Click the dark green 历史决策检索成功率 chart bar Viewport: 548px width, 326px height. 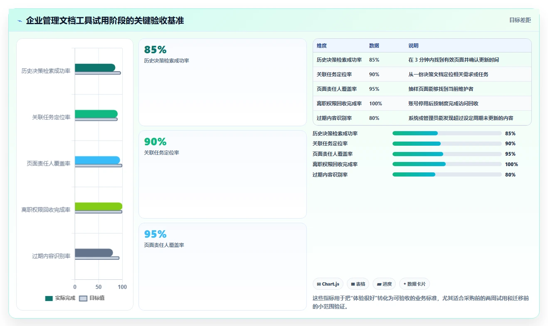pyautogui.click(x=95, y=67)
